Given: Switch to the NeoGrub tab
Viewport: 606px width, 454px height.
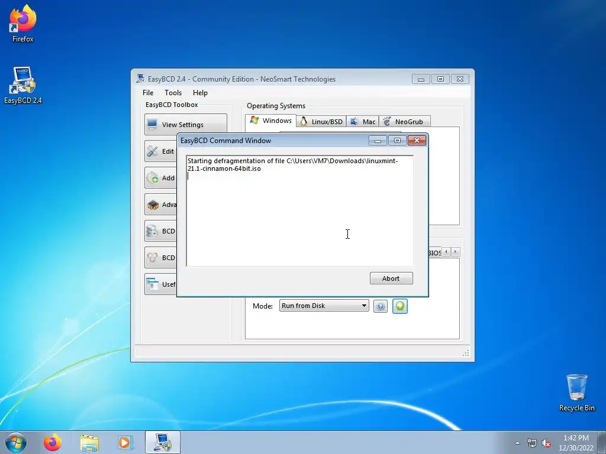Looking at the screenshot, I should tap(404, 122).
